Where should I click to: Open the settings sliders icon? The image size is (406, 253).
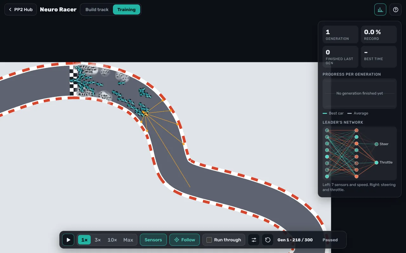pyautogui.click(x=254, y=240)
